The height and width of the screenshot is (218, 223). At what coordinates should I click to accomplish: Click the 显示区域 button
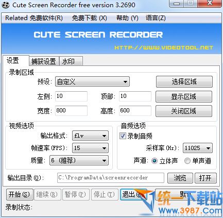coord(184,96)
